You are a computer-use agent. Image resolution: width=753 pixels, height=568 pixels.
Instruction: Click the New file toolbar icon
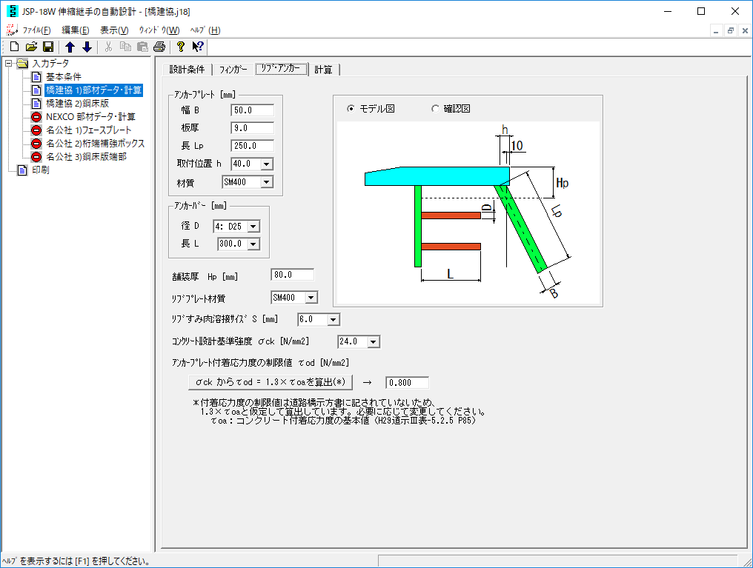14,47
